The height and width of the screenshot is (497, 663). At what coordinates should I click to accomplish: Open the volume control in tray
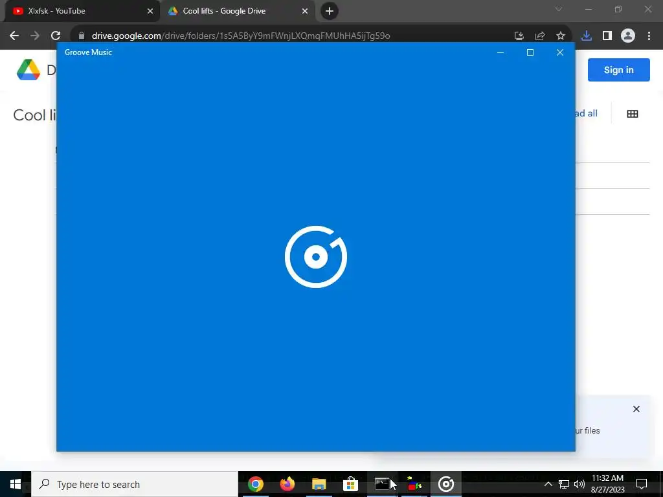tap(579, 484)
